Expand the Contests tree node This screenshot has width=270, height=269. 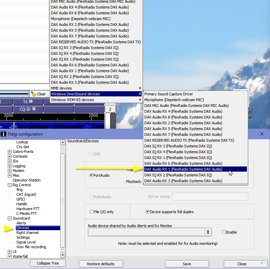[10, 156]
